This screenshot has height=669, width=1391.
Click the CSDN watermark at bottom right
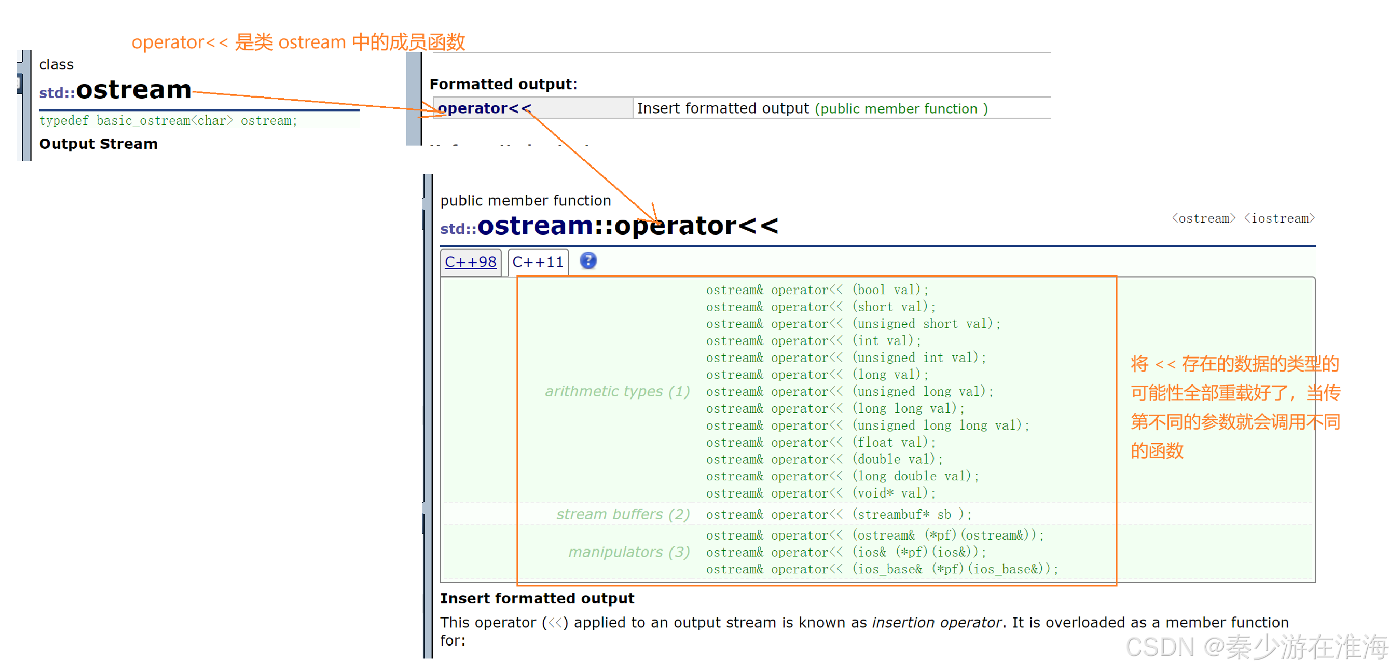(x=1255, y=647)
